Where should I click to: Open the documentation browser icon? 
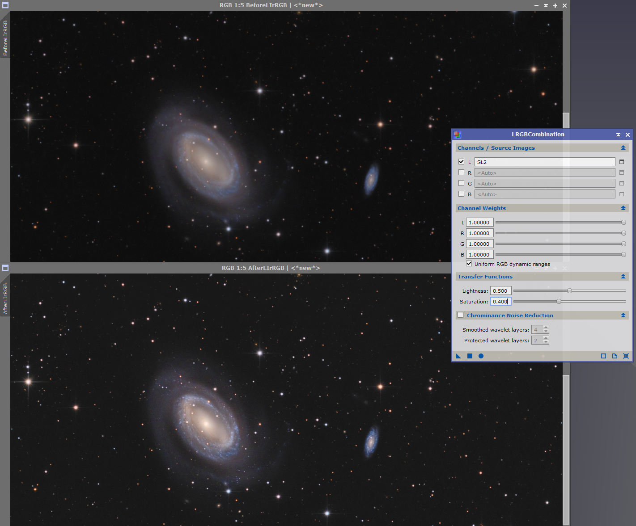coord(615,356)
